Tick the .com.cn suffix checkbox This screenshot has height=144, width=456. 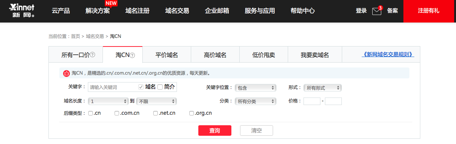(117, 113)
